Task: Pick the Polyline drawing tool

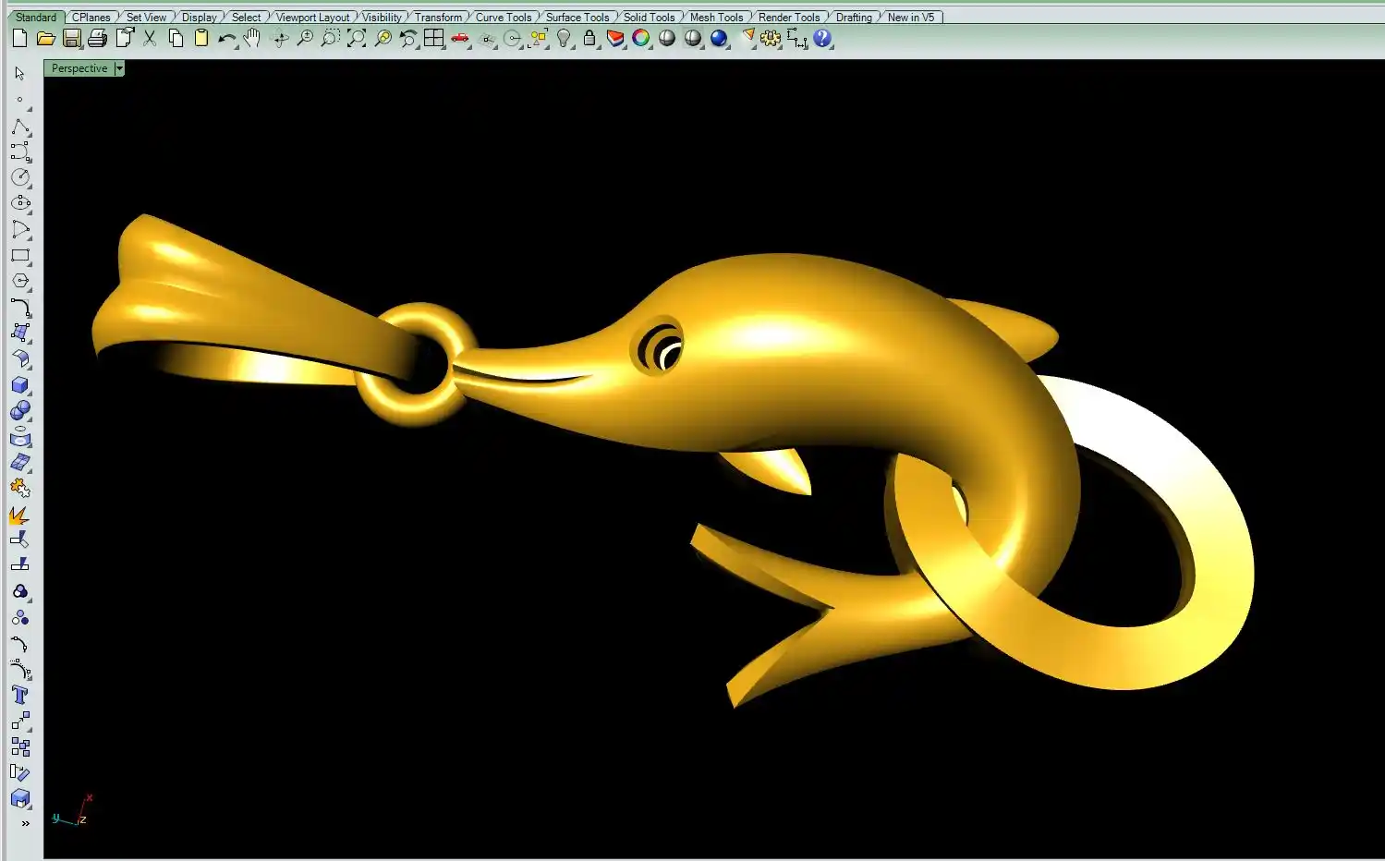Action: click(x=20, y=127)
